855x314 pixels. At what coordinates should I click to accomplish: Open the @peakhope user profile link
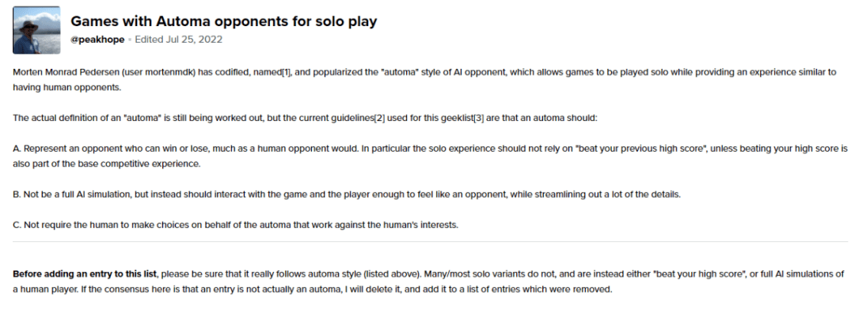point(97,40)
